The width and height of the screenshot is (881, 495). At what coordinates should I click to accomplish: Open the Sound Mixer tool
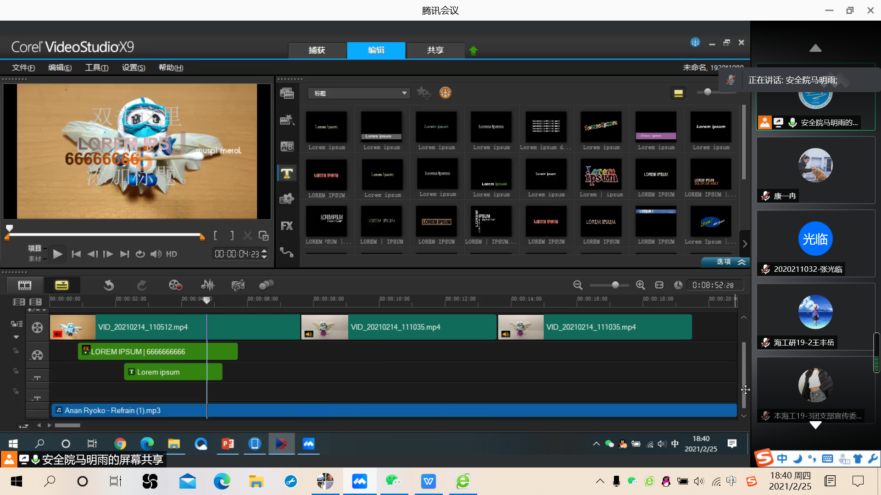208,285
